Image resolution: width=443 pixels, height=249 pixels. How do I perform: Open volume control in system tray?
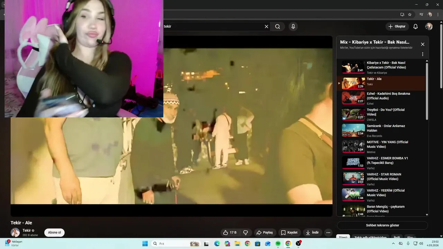(x=421, y=243)
